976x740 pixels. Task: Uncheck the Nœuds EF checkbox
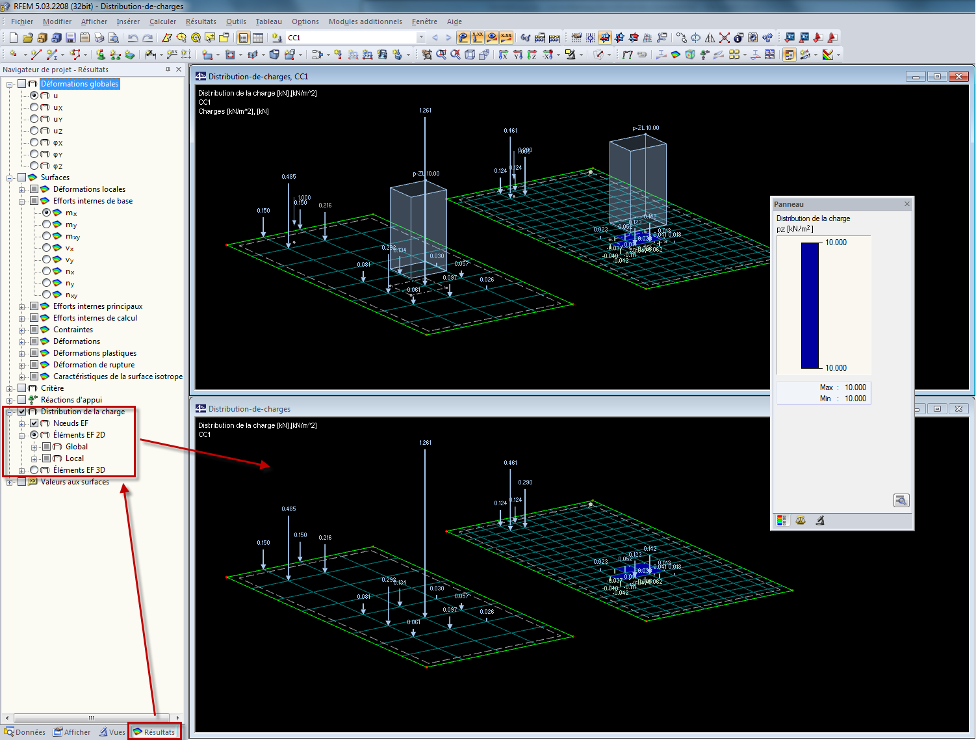click(34, 423)
